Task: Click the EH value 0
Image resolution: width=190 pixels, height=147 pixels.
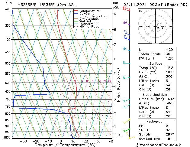Action: click(x=167, y=126)
